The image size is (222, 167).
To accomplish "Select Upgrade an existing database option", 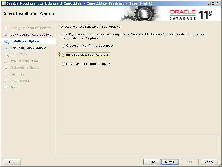I will coord(63,64).
